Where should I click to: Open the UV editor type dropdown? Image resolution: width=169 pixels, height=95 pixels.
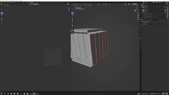click(x=2, y=4)
